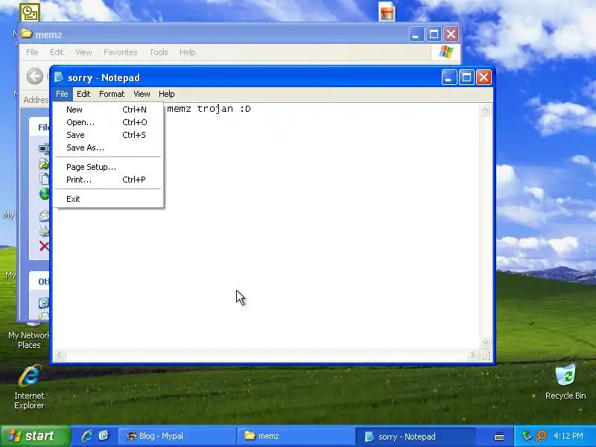This screenshot has height=447, width=596.
Task: Click the Notepad horizontal scrollbar left arrow
Action: (x=60, y=355)
